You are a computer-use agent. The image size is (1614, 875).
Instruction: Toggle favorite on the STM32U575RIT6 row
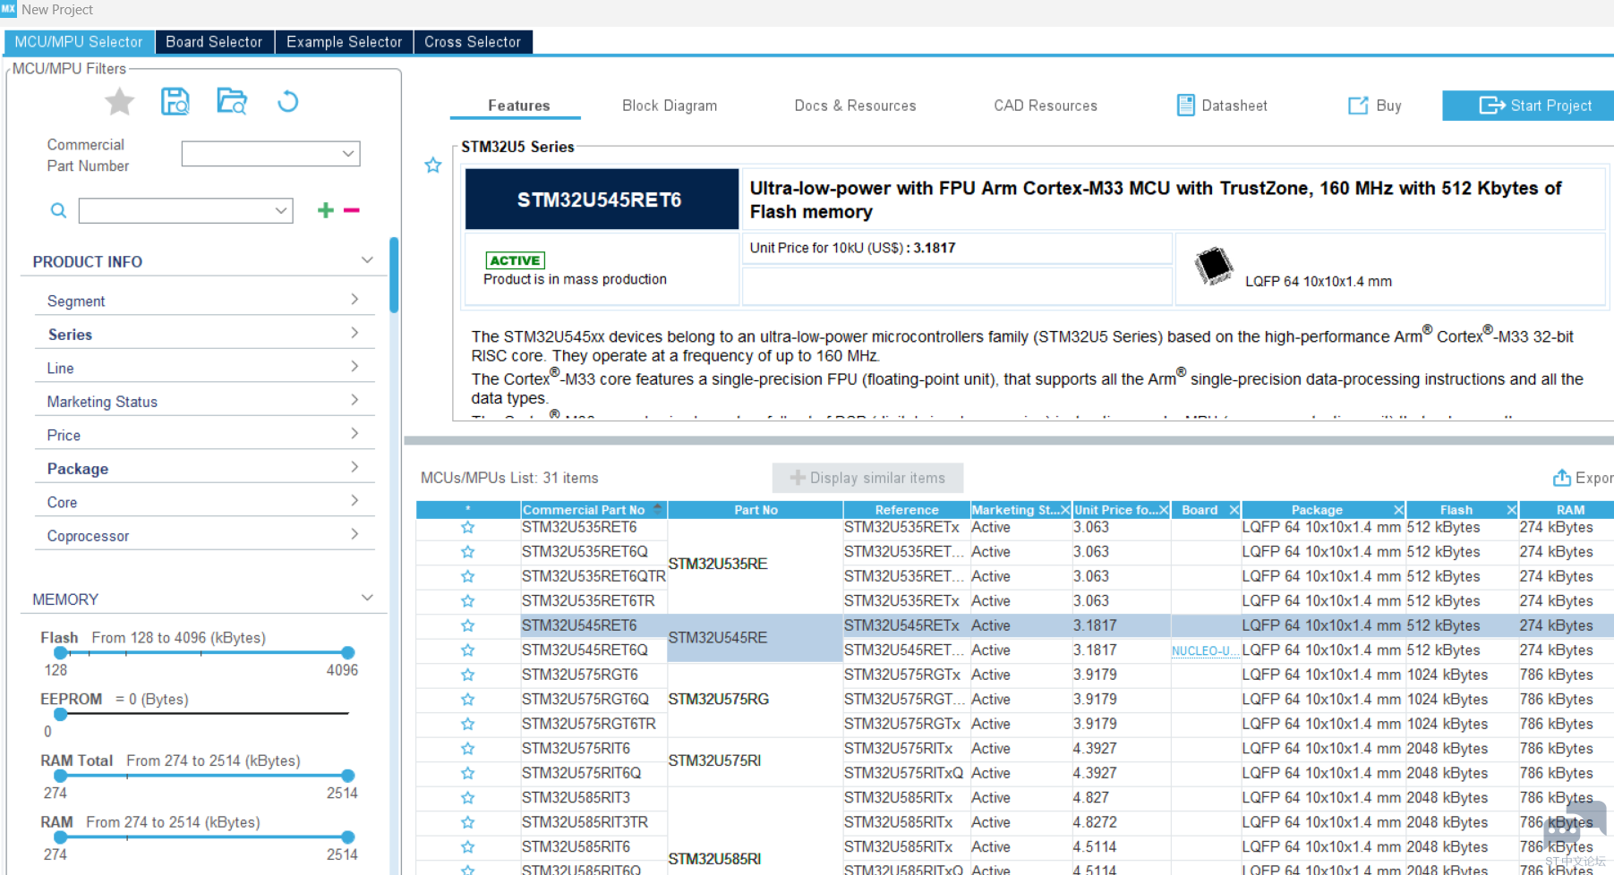[x=467, y=749]
